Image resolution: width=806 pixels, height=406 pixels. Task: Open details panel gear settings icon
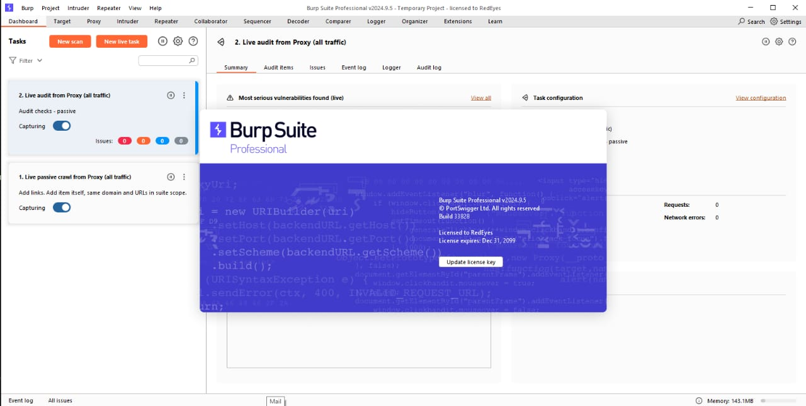(x=779, y=41)
